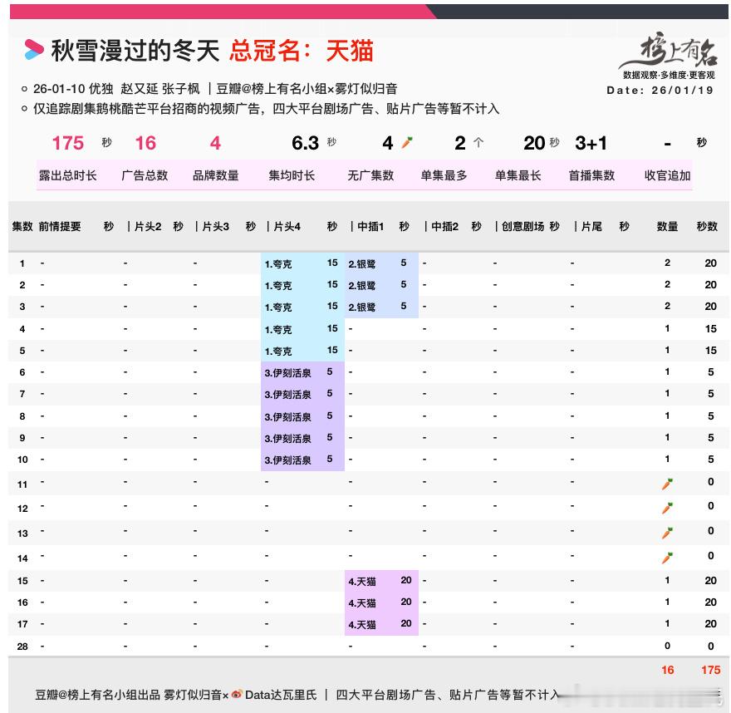The width and height of the screenshot is (731, 713).
Task: Click the red 16 total in footer
Action: pos(667,670)
